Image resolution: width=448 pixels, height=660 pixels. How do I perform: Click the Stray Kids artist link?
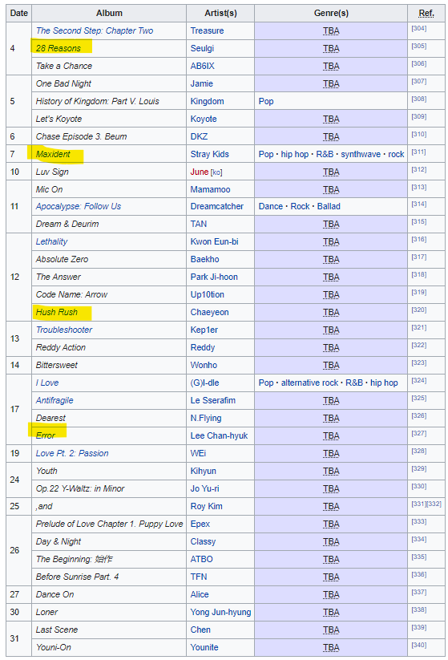pos(209,154)
